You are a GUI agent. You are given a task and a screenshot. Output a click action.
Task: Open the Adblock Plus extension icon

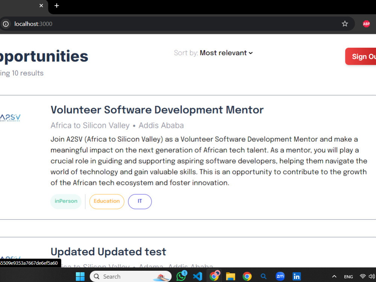tap(366, 24)
